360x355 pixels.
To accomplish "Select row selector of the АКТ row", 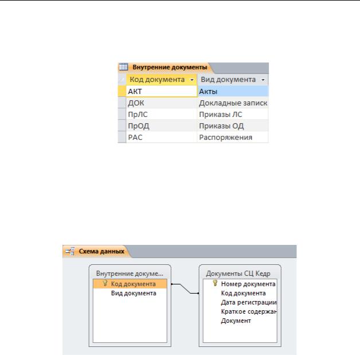I will coord(122,91).
